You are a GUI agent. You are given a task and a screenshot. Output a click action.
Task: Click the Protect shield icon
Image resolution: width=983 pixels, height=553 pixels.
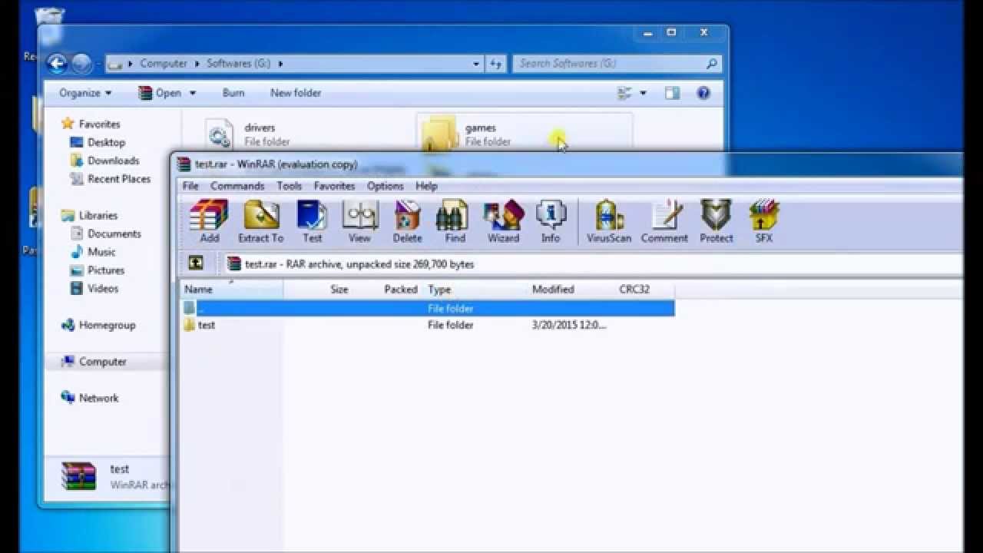716,221
